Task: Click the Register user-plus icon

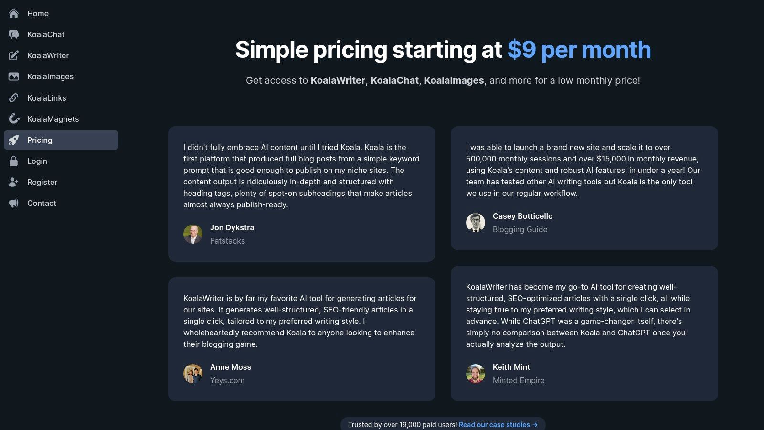Action: (14, 182)
